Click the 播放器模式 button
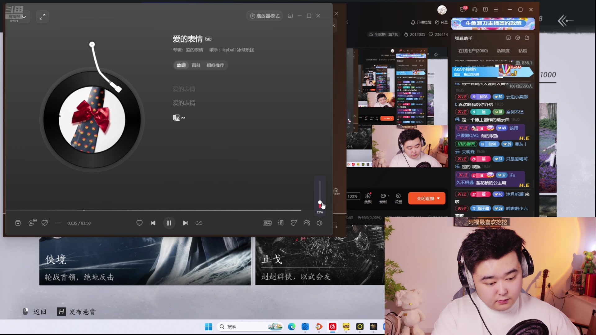The width and height of the screenshot is (596, 335). [x=264, y=16]
